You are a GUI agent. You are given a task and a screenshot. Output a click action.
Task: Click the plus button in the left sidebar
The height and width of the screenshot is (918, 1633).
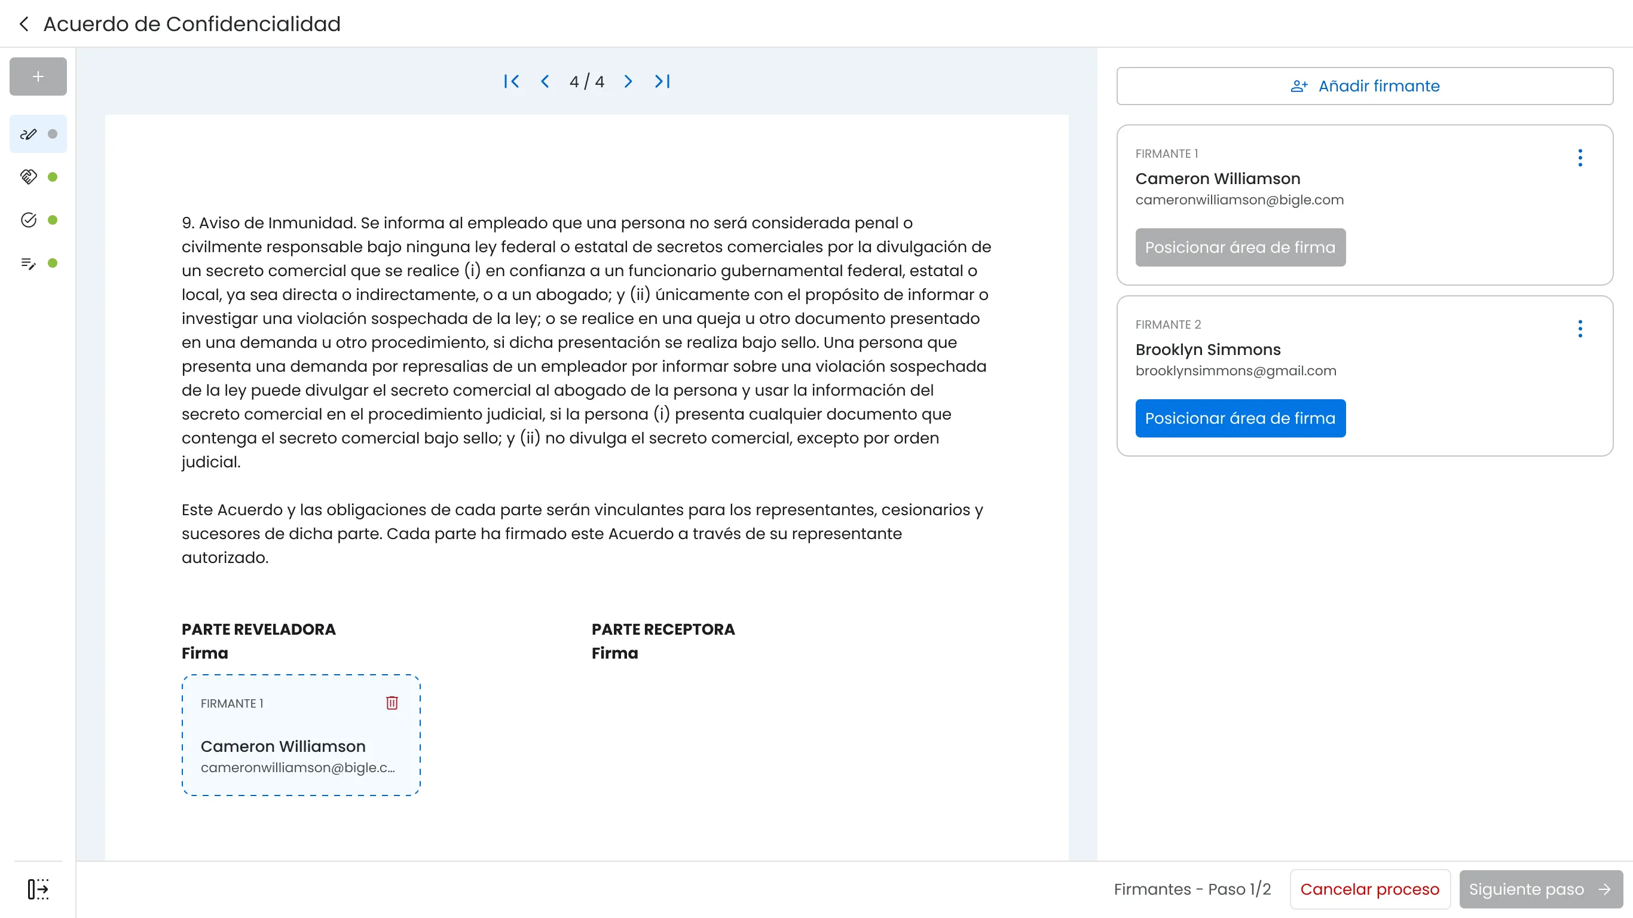[x=38, y=76]
